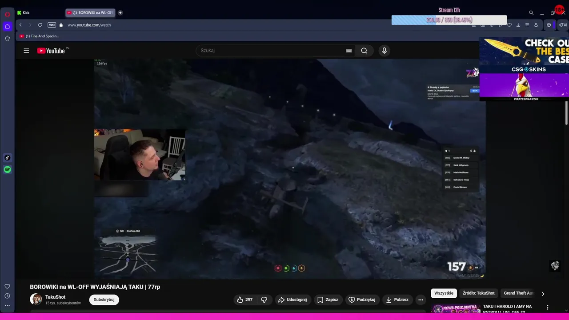The width and height of the screenshot is (569, 320).
Task: Open the YouTube hamburger guide menu
Action: pos(26,51)
